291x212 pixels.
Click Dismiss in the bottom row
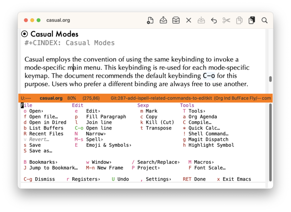point(44,179)
